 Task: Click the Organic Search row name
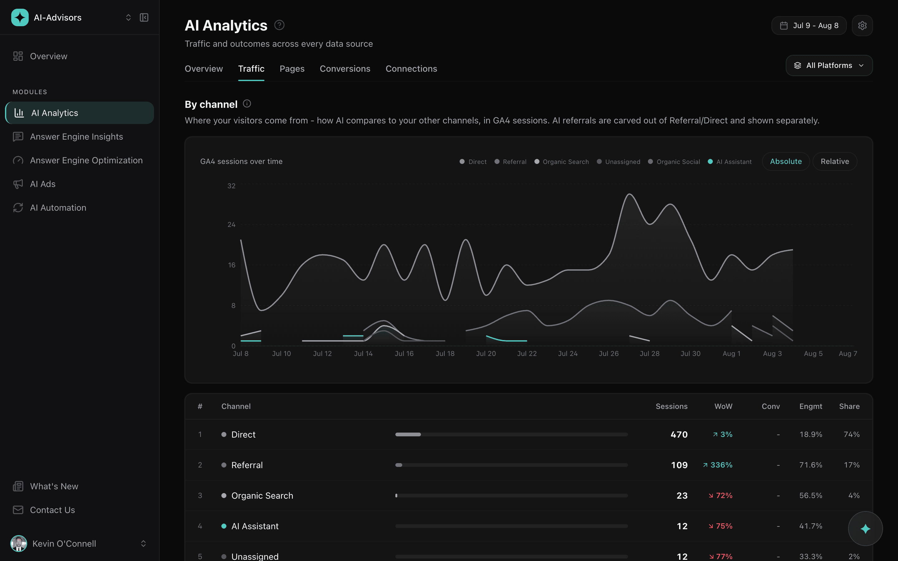click(x=262, y=496)
